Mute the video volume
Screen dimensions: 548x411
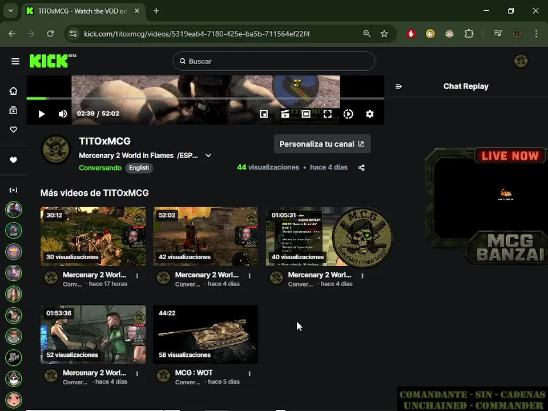[x=63, y=114]
